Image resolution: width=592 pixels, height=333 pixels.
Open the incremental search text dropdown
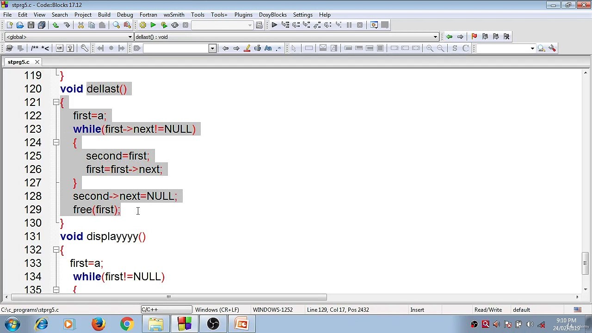click(x=212, y=48)
